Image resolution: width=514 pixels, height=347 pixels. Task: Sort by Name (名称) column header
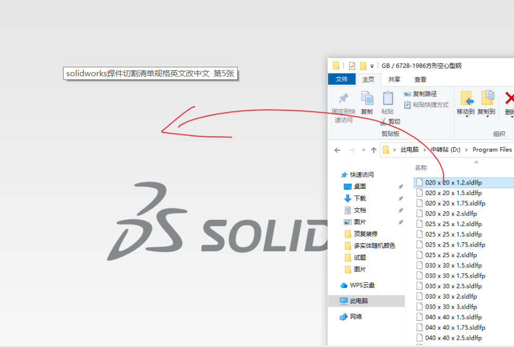tap(421, 168)
